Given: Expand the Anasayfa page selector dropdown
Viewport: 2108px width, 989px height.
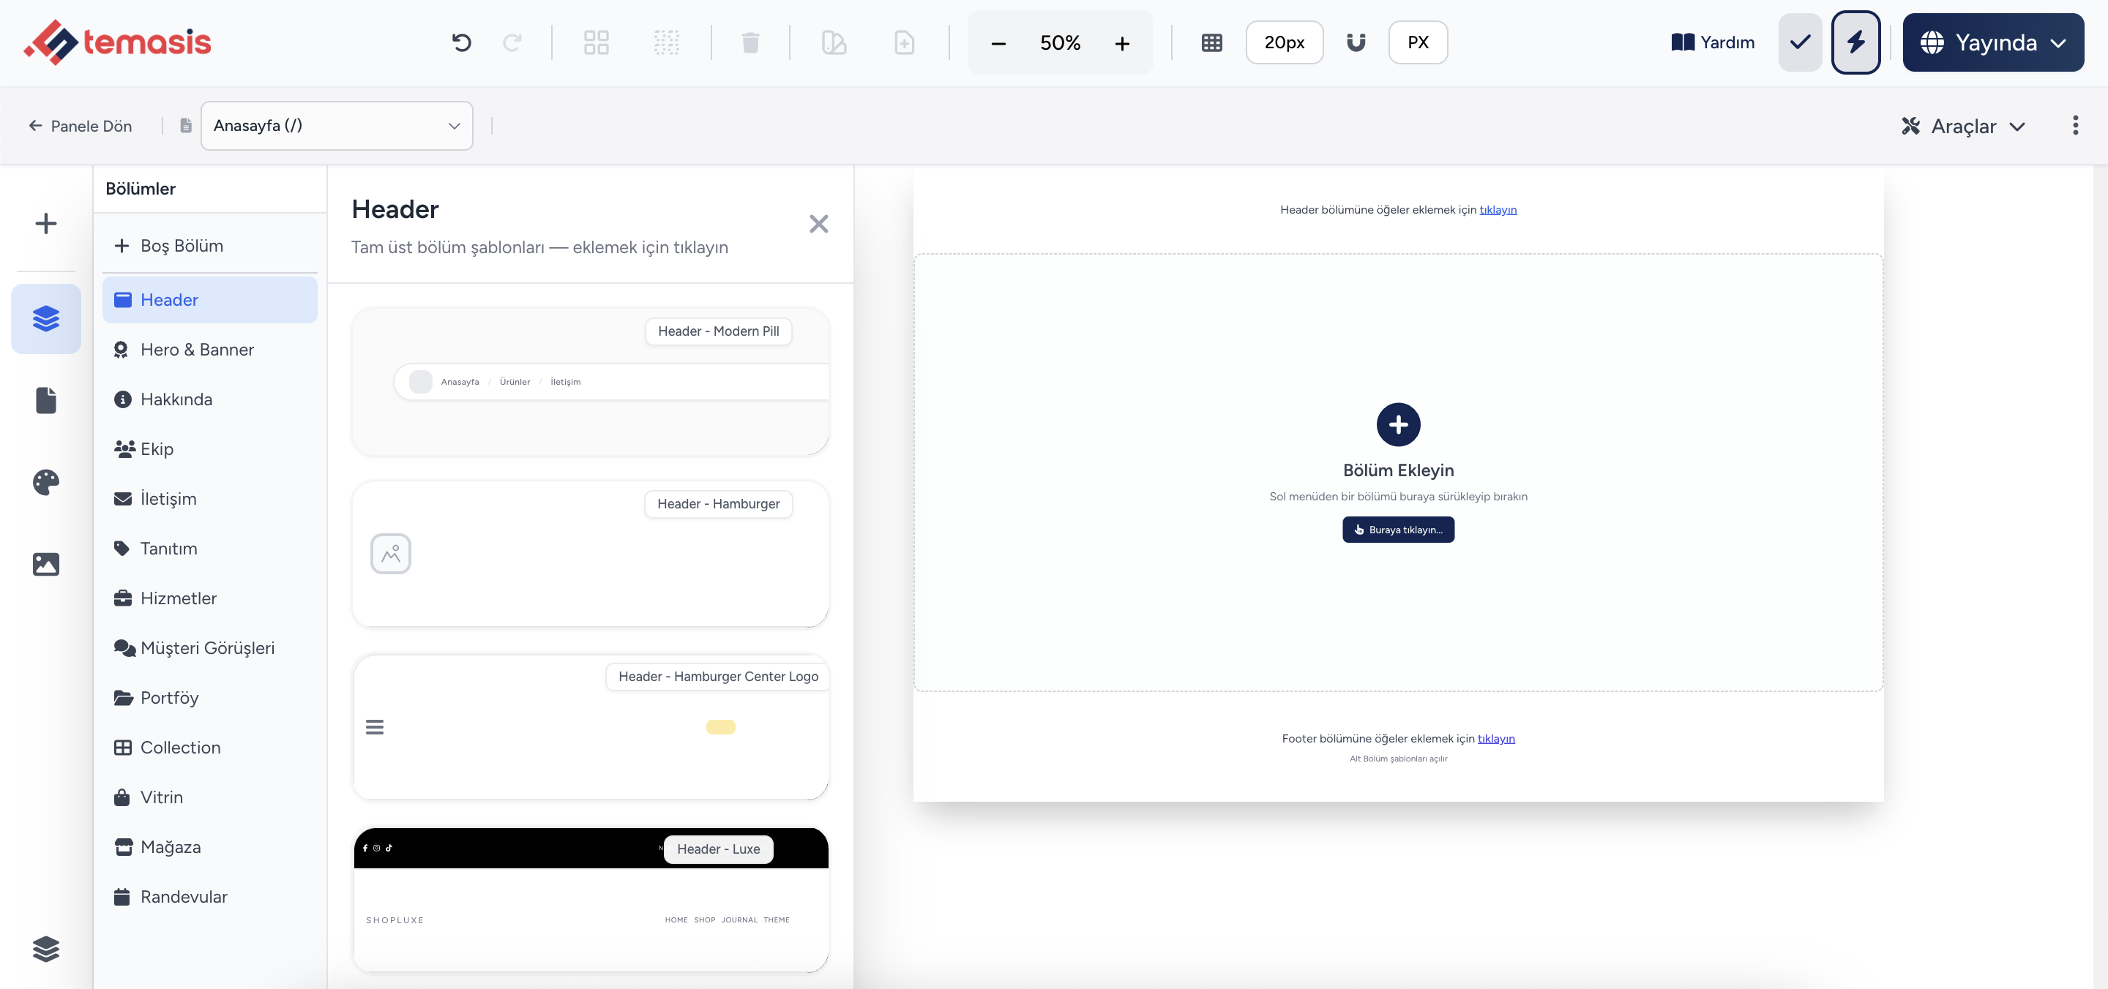Looking at the screenshot, I should (337, 125).
